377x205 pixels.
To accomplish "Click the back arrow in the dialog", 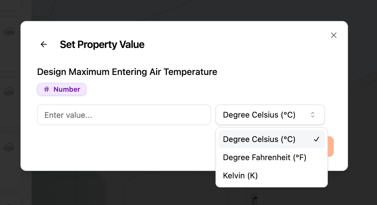I will (43, 44).
